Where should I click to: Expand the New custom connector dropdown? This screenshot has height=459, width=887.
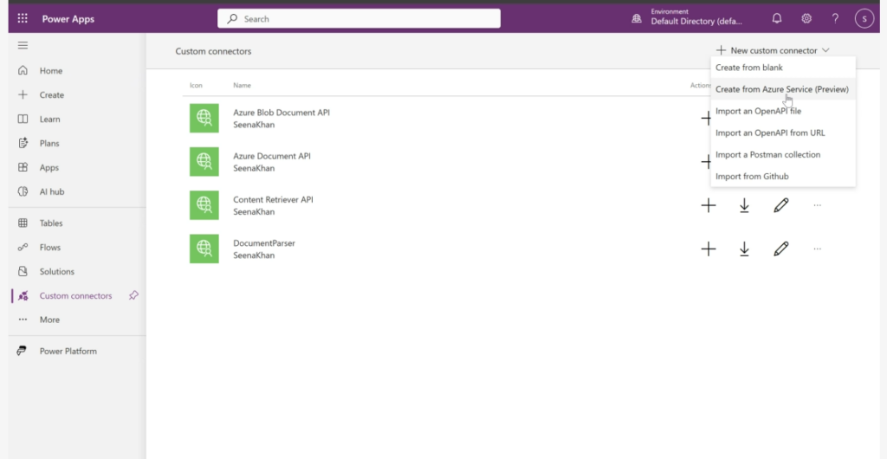tap(773, 50)
